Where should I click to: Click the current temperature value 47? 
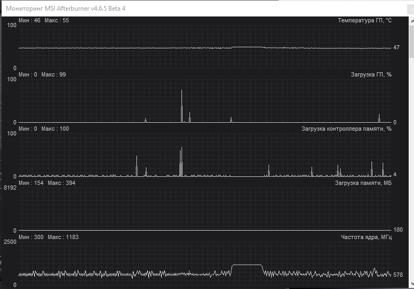pos(396,48)
